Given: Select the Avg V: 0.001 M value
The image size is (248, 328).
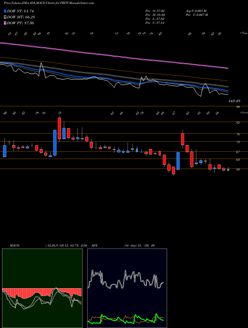Looking at the screenshot, I should pyautogui.click(x=196, y=10).
